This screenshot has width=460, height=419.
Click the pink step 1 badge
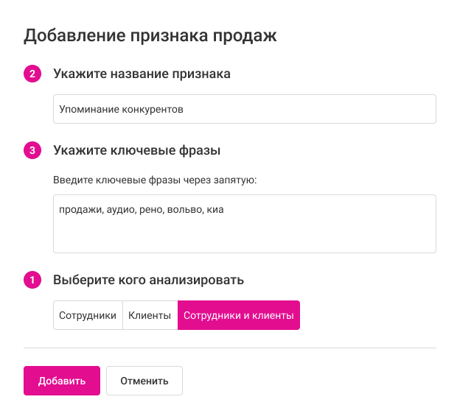tap(32, 281)
